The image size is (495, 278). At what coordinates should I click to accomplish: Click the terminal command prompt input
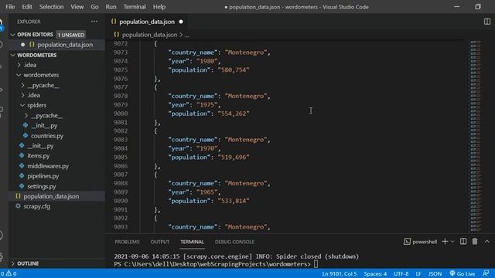(x=316, y=264)
